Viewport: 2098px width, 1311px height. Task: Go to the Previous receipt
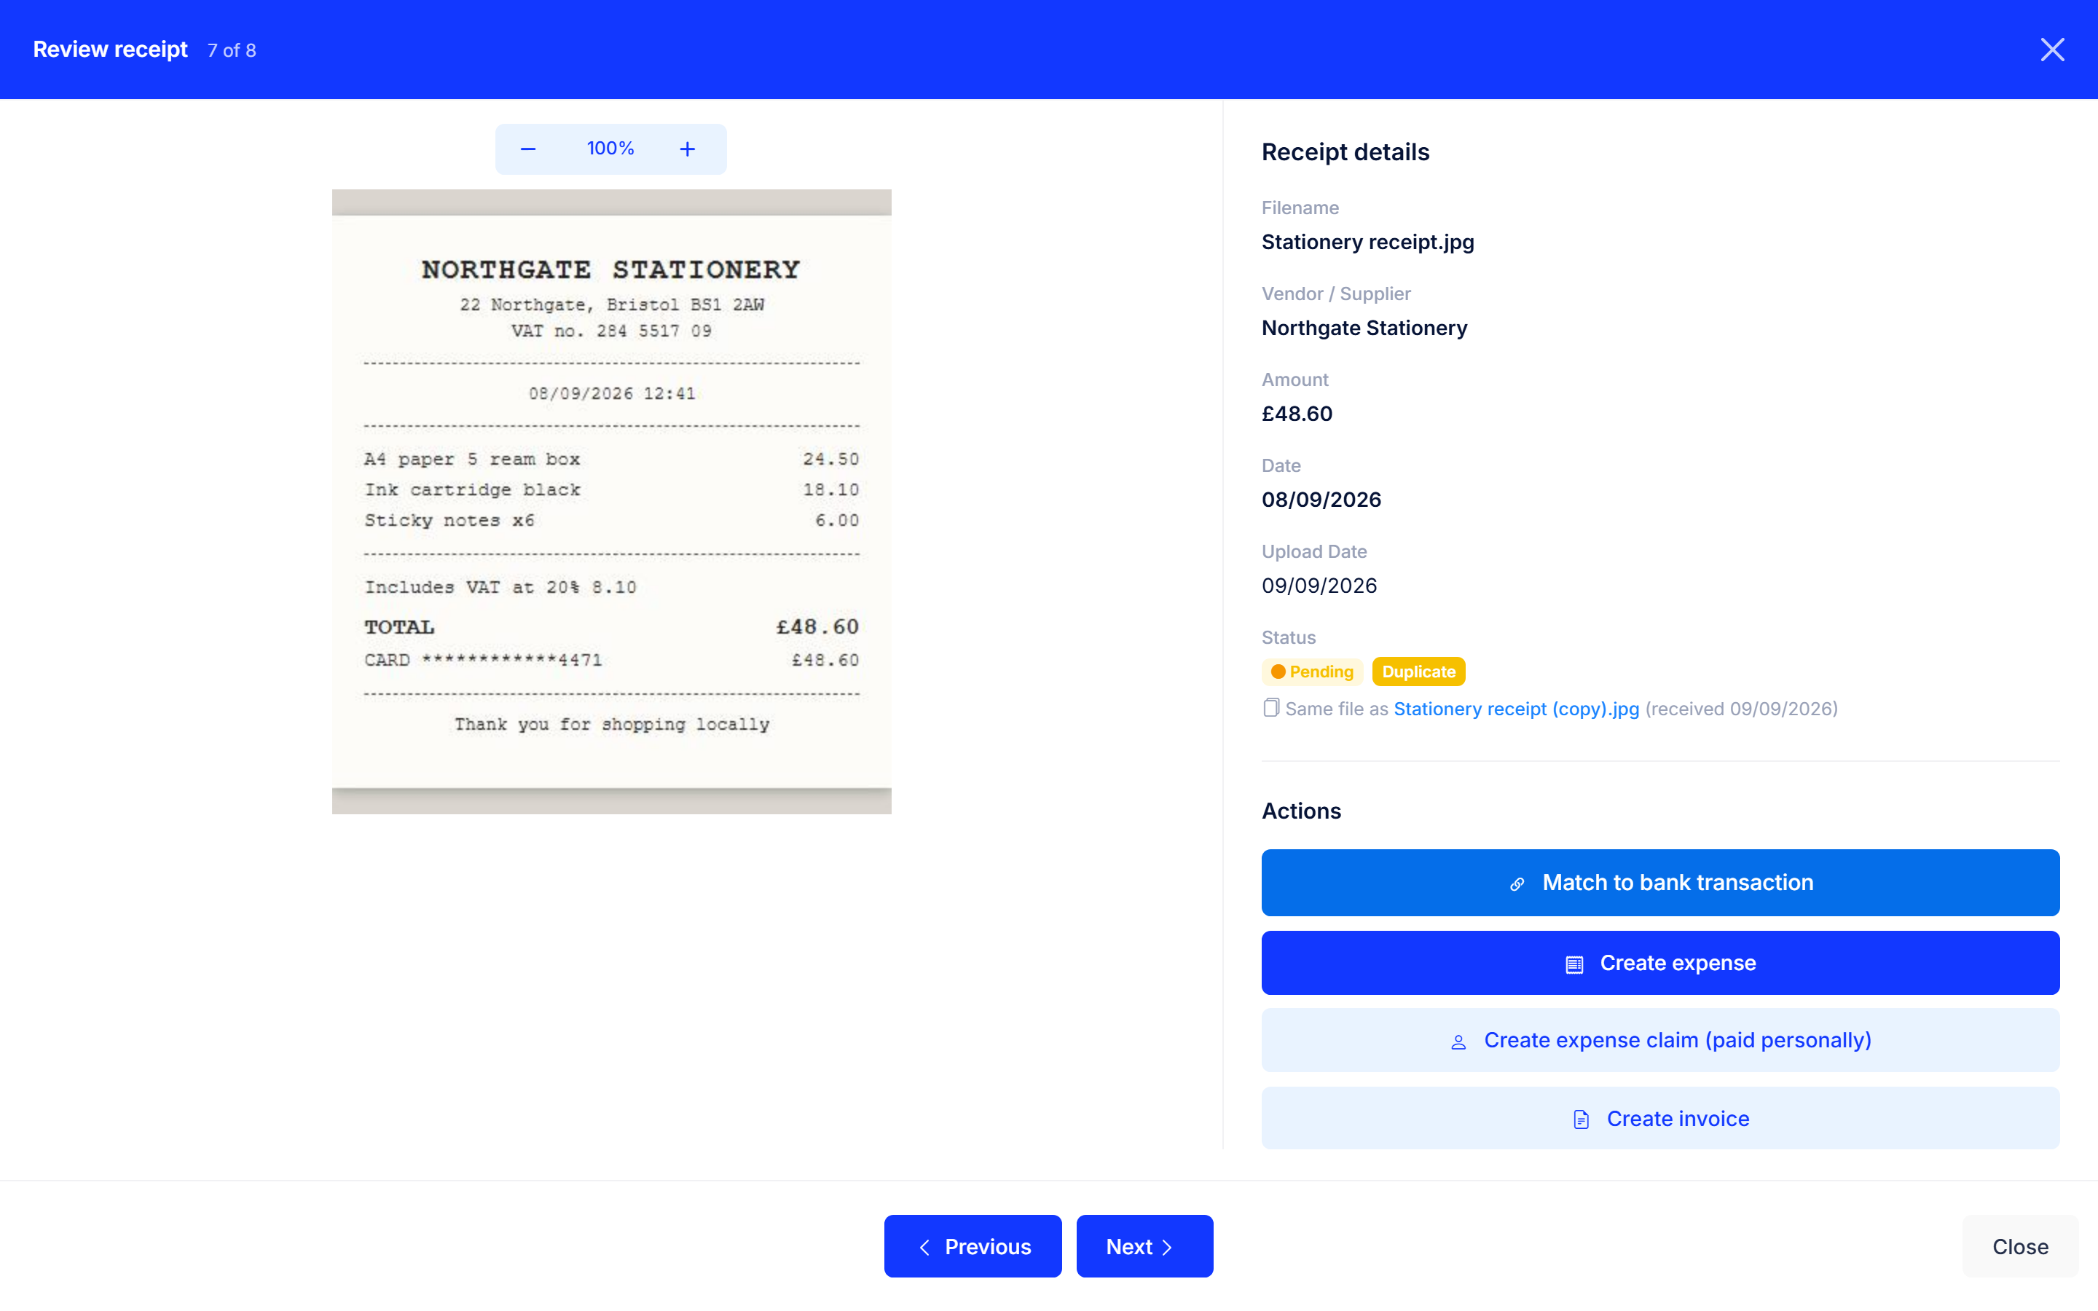973,1246
